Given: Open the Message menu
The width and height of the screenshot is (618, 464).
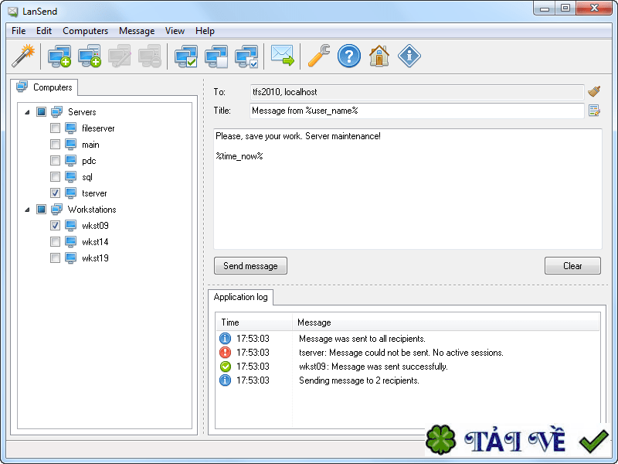Looking at the screenshot, I should [137, 31].
